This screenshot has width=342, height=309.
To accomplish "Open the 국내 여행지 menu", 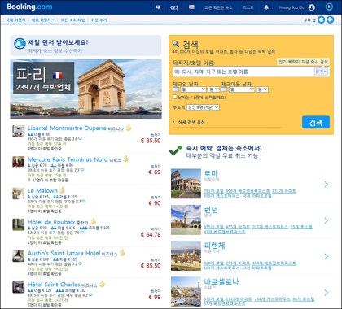I will pos(15,20).
